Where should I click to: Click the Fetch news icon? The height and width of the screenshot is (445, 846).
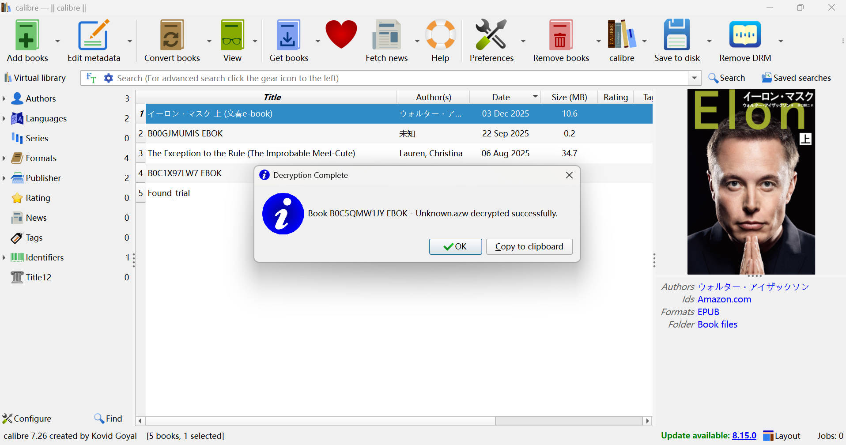pos(387,34)
